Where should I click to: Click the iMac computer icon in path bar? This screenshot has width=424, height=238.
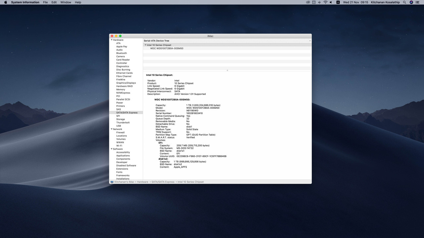point(112,182)
